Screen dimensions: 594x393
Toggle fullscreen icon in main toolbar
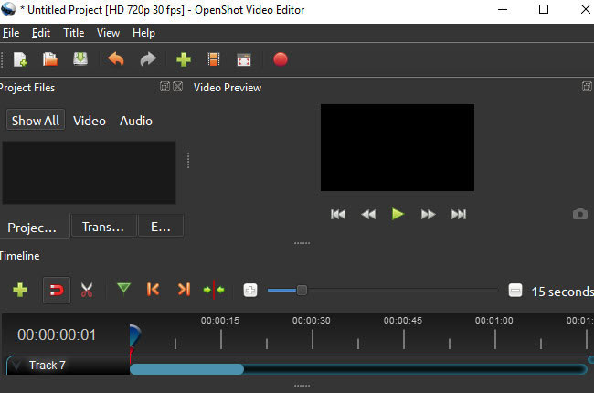tap(244, 60)
